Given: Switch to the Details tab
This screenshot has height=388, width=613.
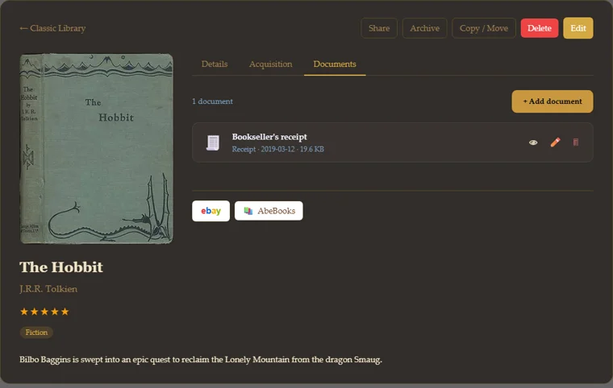Looking at the screenshot, I should point(215,64).
